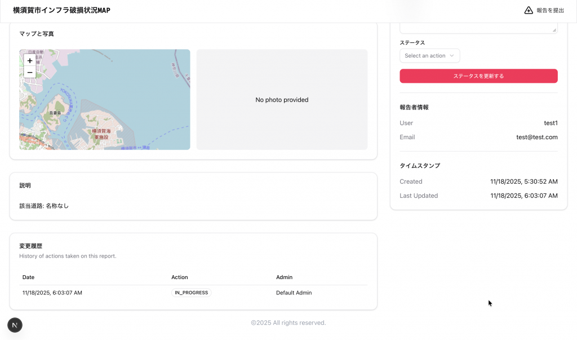
Task: Click the 横須賀海軍施設 label on the map
Action: point(101,134)
